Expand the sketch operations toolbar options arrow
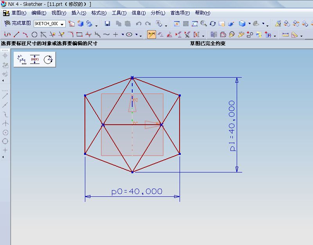The image size is (313, 245). (275, 36)
